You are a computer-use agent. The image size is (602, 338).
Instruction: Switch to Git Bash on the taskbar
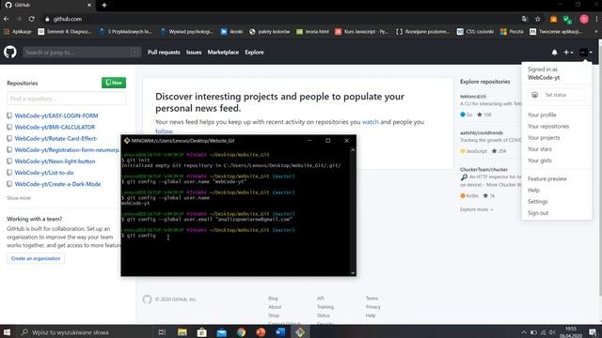point(300,332)
